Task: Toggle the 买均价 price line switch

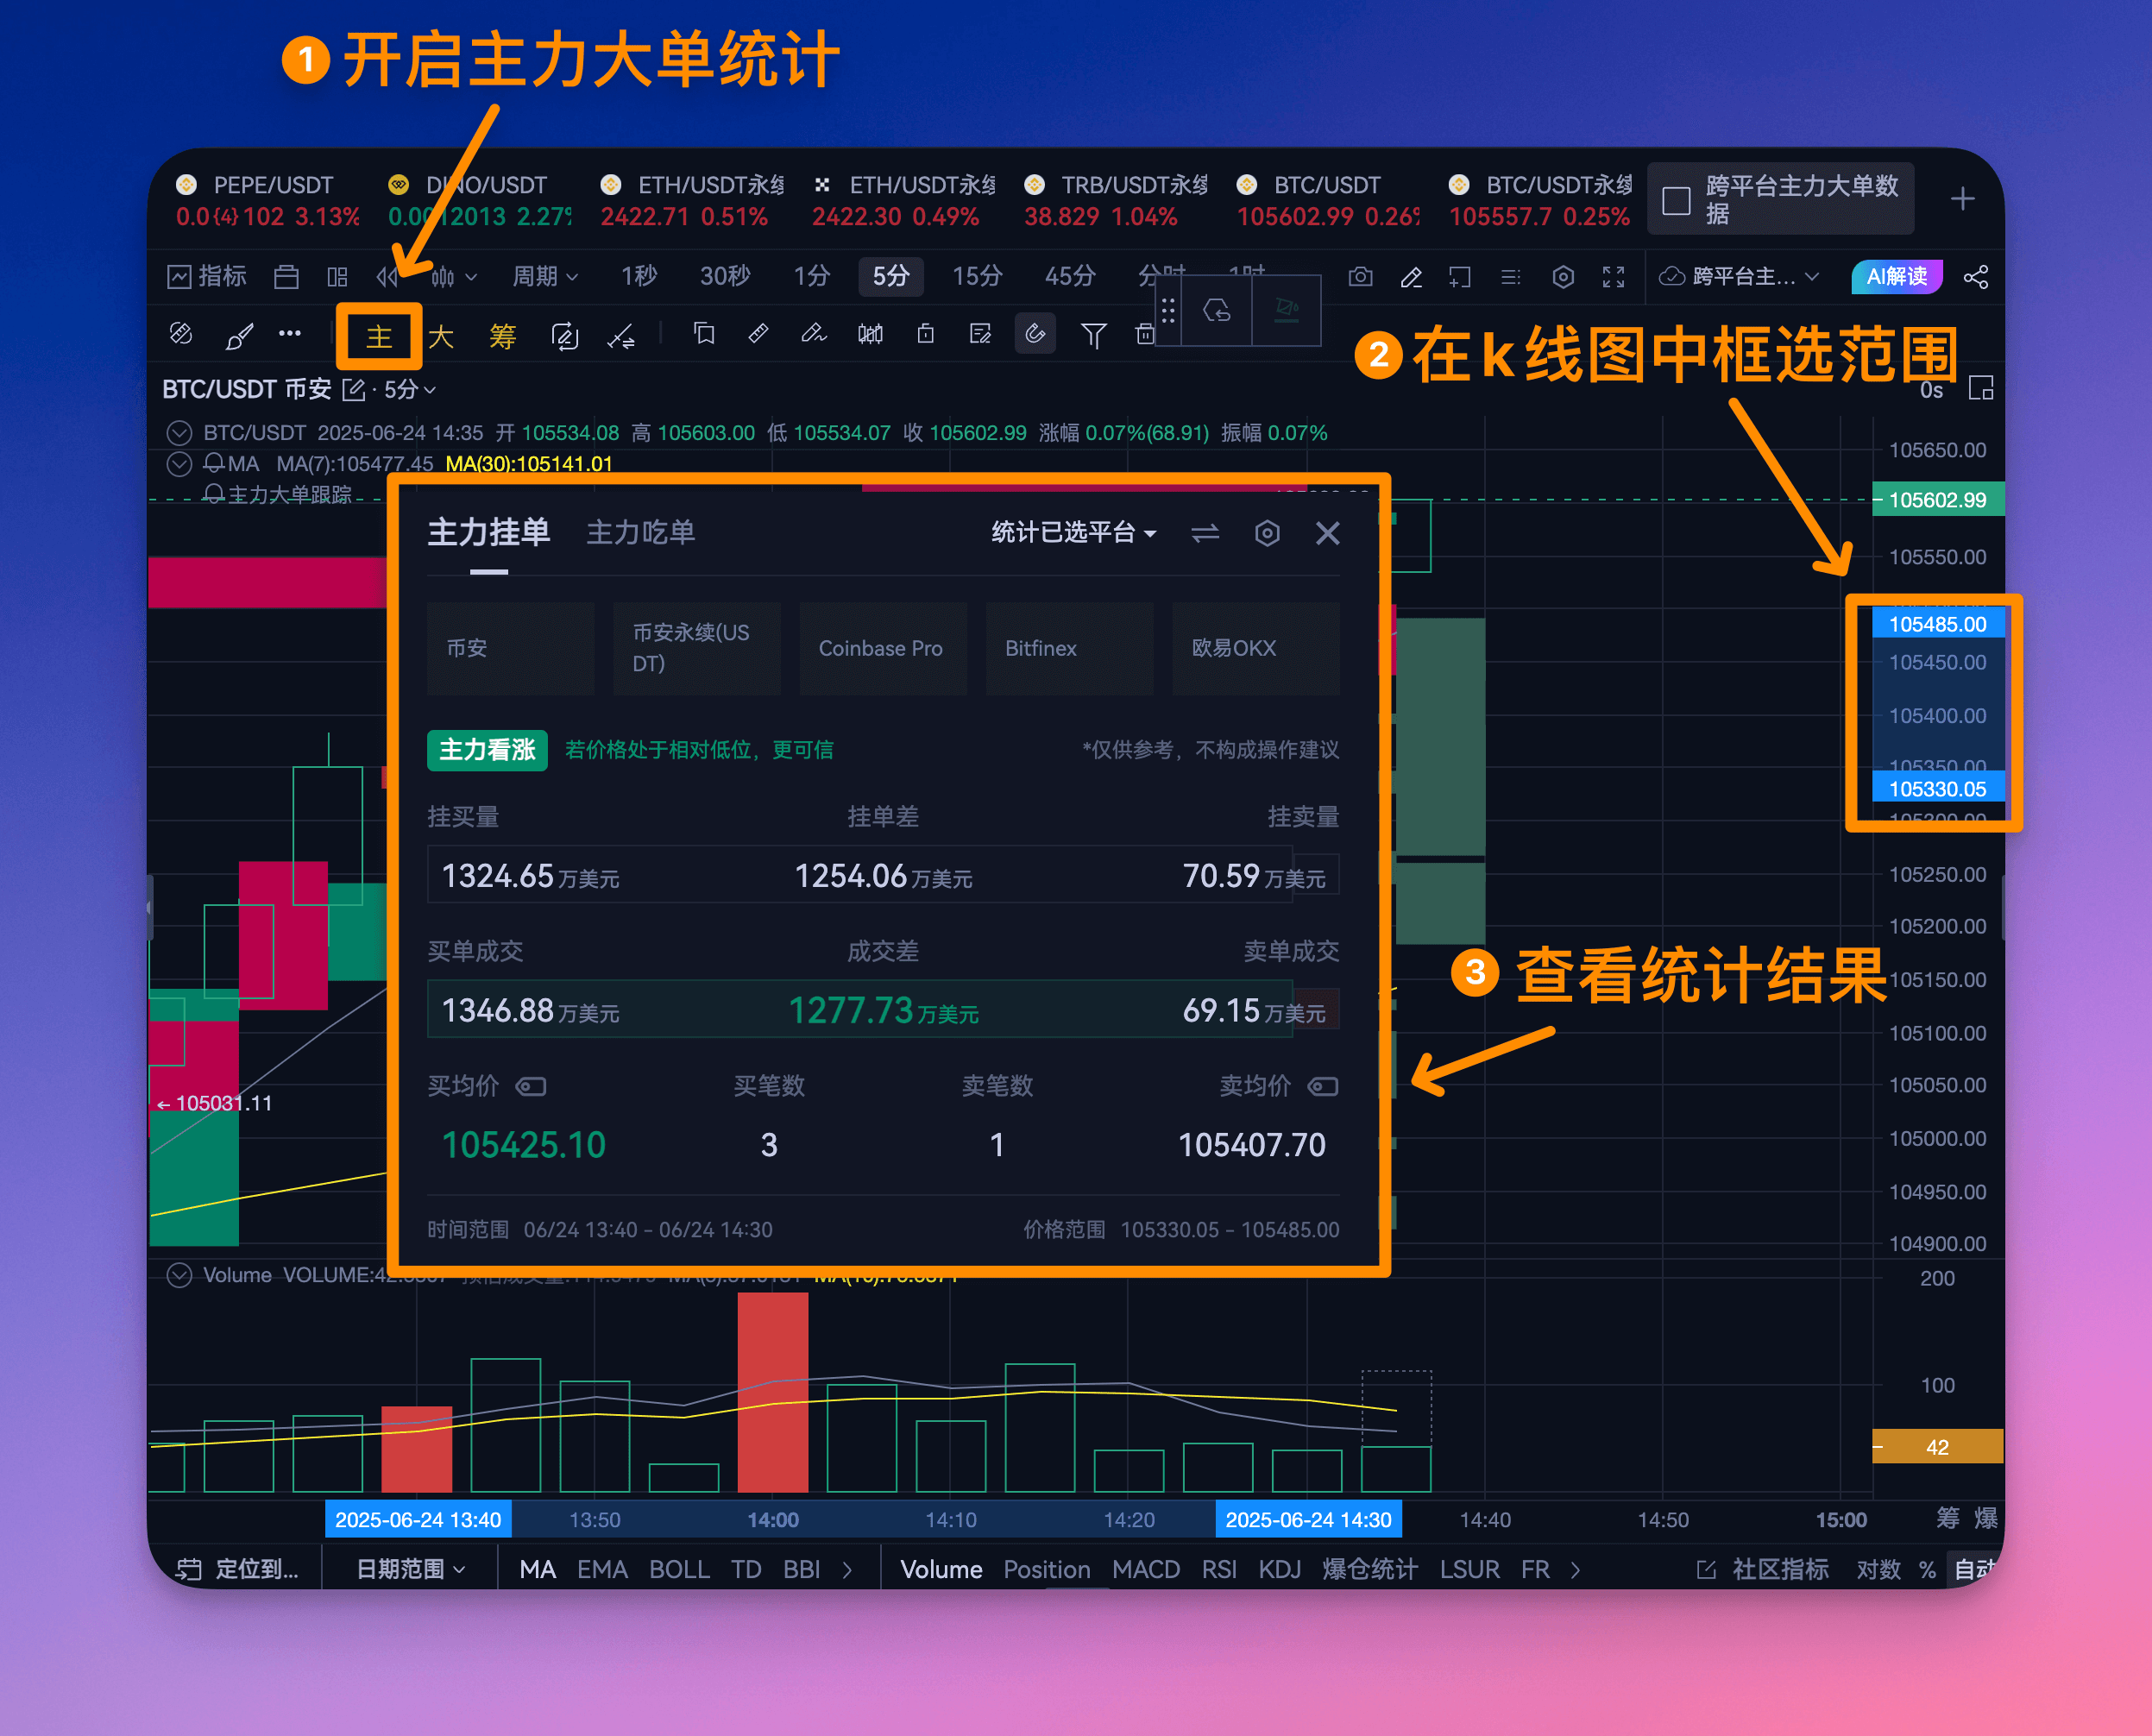Action: (x=530, y=1087)
